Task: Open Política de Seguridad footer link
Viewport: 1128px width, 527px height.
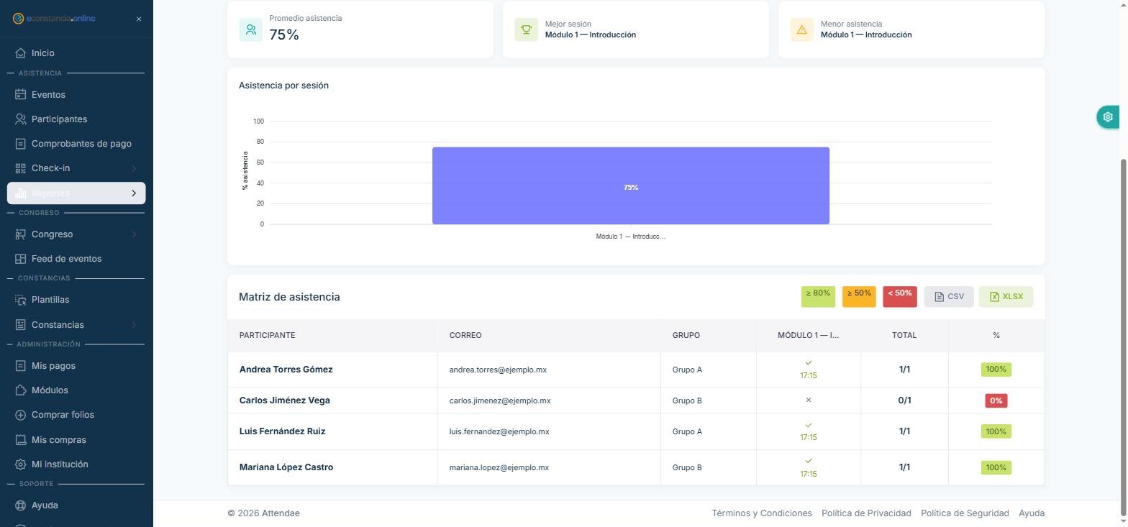Action: pyautogui.click(x=965, y=513)
